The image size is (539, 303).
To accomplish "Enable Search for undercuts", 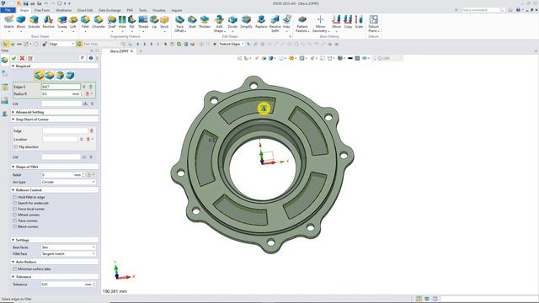I will tap(15, 203).
